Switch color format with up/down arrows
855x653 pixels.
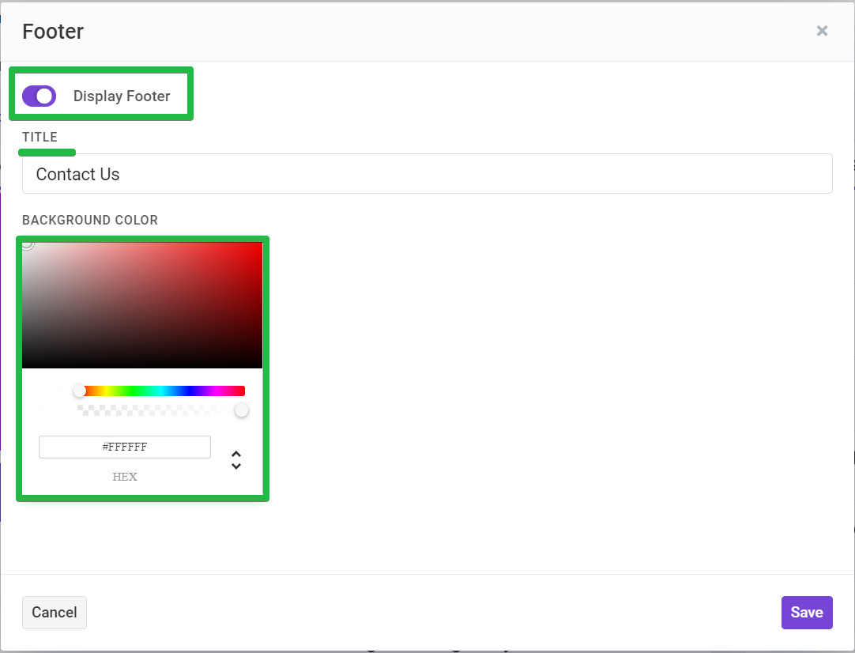(236, 460)
